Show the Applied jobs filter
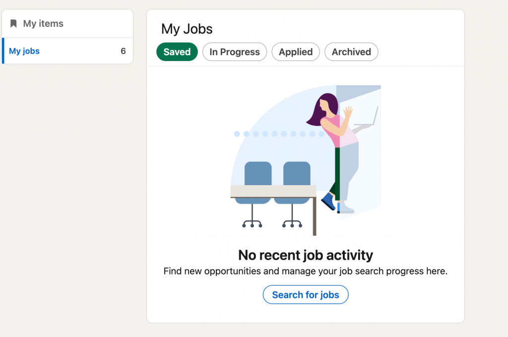Image resolution: width=508 pixels, height=337 pixels. pos(296,52)
